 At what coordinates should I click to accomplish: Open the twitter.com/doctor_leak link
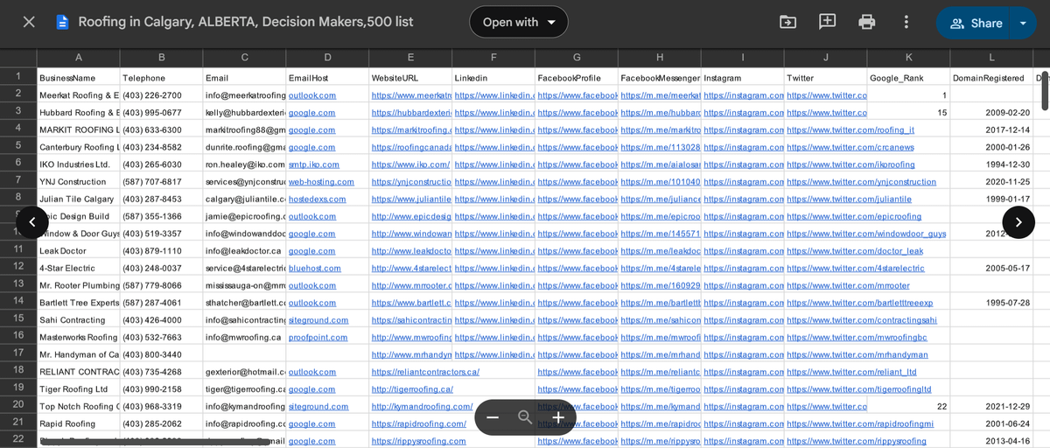click(855, 251)
